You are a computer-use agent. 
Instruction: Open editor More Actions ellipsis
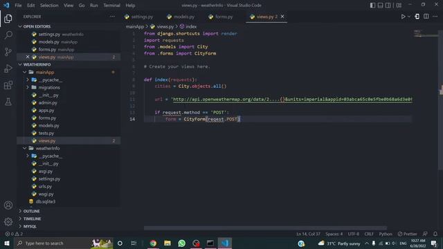[435, 17]
